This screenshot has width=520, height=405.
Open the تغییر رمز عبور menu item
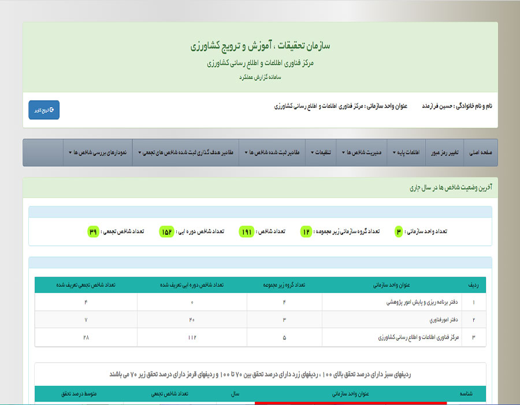pyautogui.click(x=445, y=152)
